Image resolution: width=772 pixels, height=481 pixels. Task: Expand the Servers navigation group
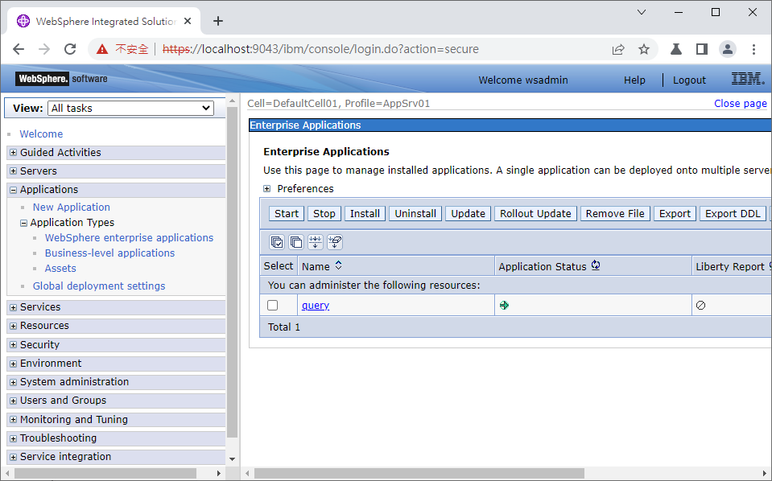[14, 171]
